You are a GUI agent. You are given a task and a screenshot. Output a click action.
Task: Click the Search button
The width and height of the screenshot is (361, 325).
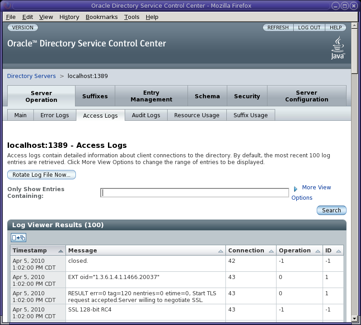point(331,210)
